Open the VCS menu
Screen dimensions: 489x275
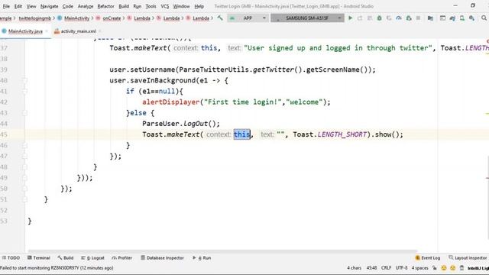(165, 6)
